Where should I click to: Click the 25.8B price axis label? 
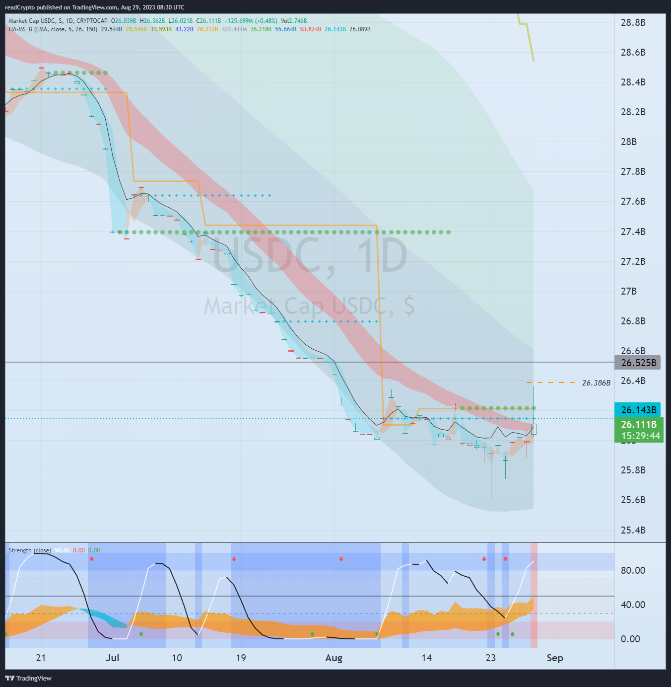633,470
